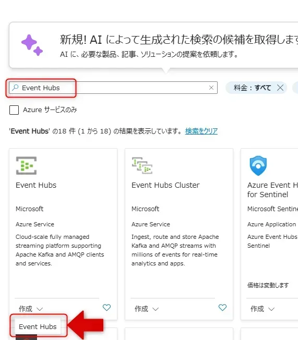Favorite the Event Hubs card with the heart
The image size is (298, 340).
coord(106,307)
